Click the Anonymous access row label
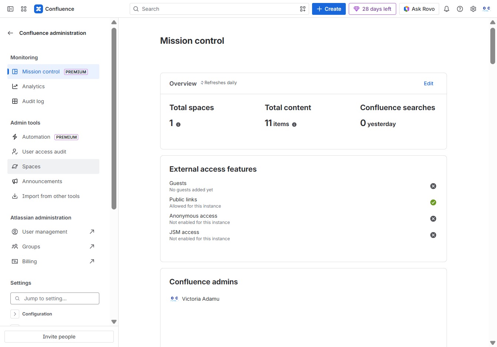This screenshot has width=497, height=347. [x=193, y=216]
